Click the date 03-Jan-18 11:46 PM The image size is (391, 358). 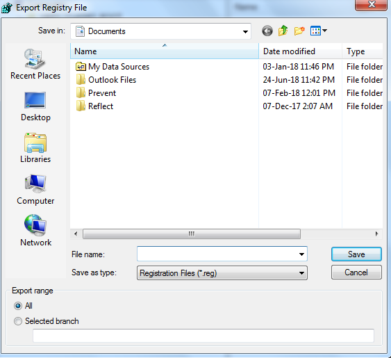[298, 67]
